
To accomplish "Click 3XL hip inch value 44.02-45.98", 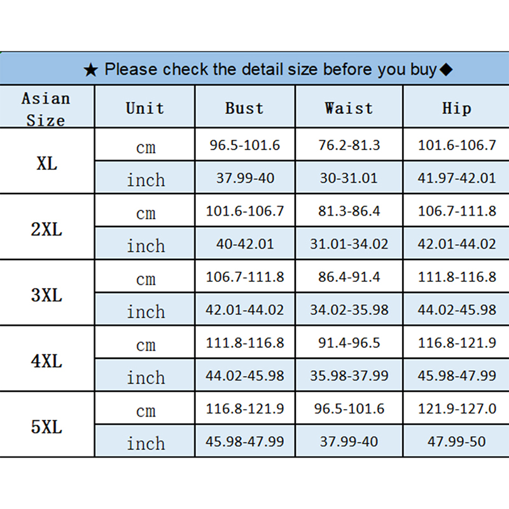I will point(456,310).
